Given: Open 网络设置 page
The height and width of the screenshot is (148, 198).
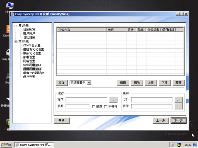Looking at the screenshot, I should 29,61.
